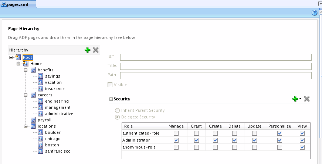The width and height of the screenshot is (322, 164).
Task: Enable Personalize for anonymous-role
Action: tap(279, 147)
